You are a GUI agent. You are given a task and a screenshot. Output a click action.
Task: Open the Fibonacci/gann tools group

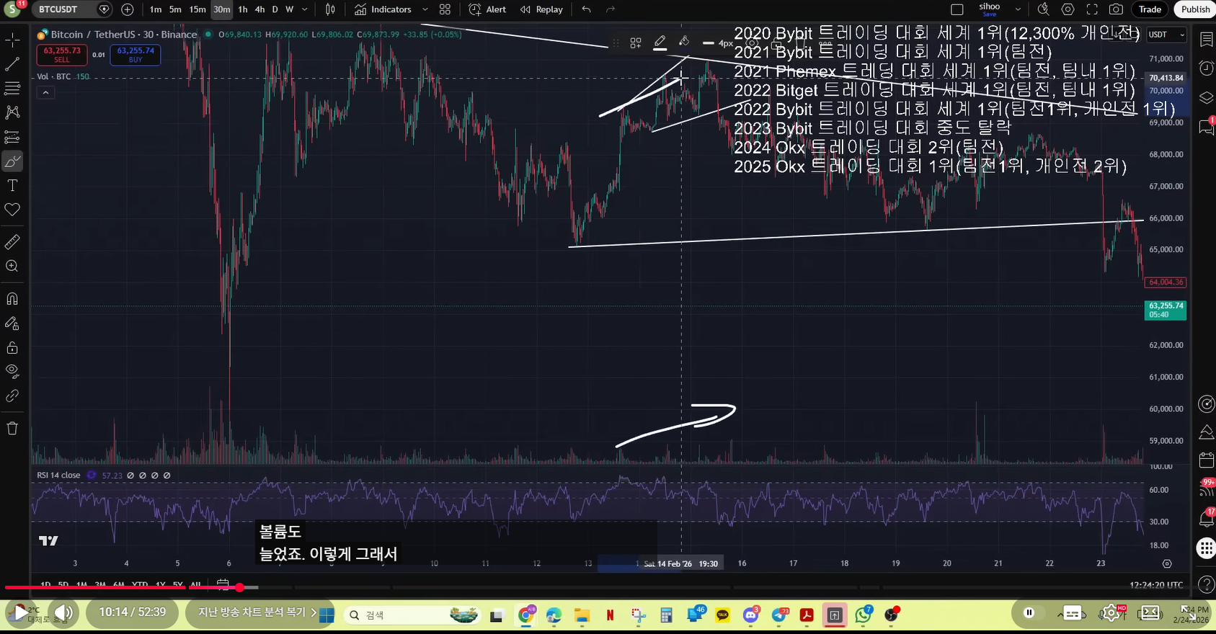[12, 88]
